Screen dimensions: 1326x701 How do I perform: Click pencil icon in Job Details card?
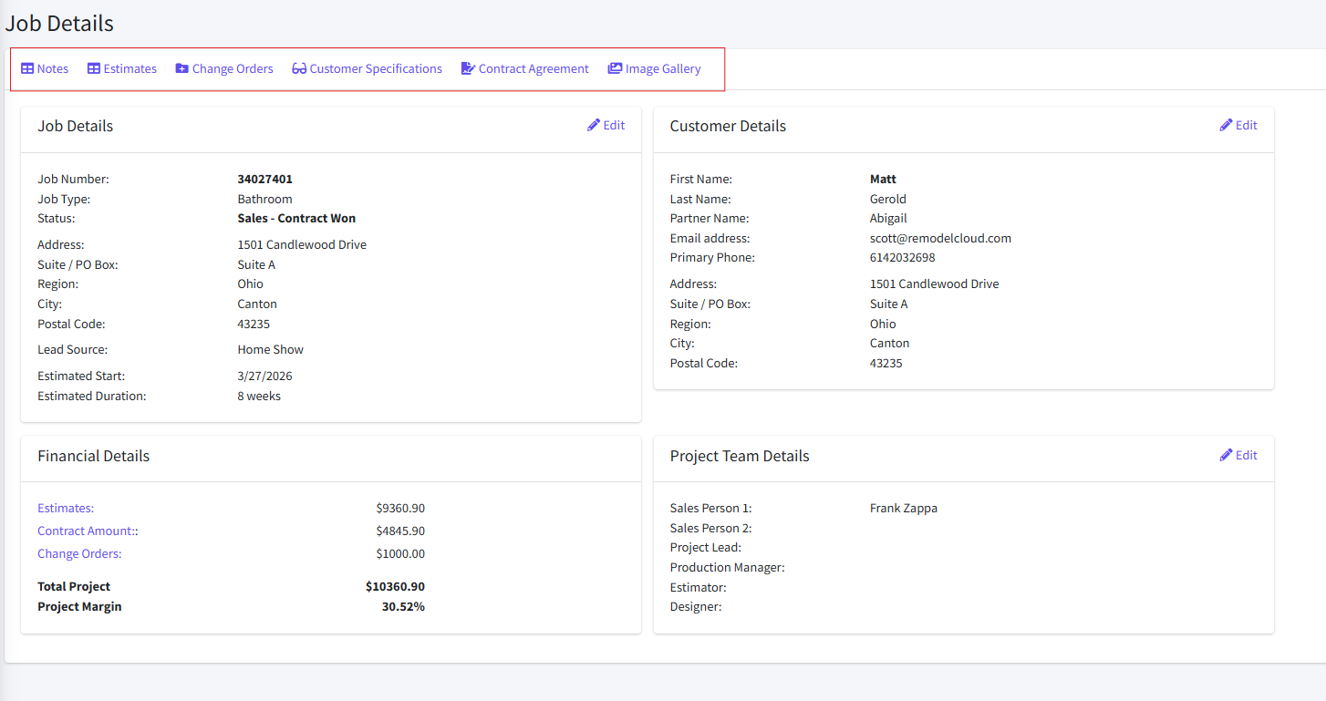point(594,125)
